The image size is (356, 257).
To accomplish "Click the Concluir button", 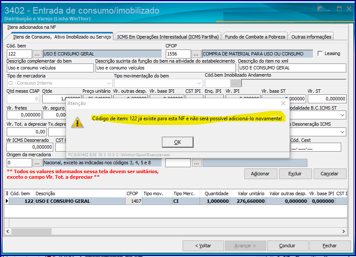I will 288,246.
